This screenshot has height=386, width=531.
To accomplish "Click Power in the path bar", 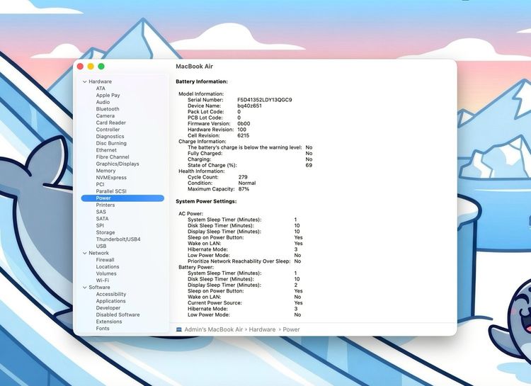I will (291, 329).
